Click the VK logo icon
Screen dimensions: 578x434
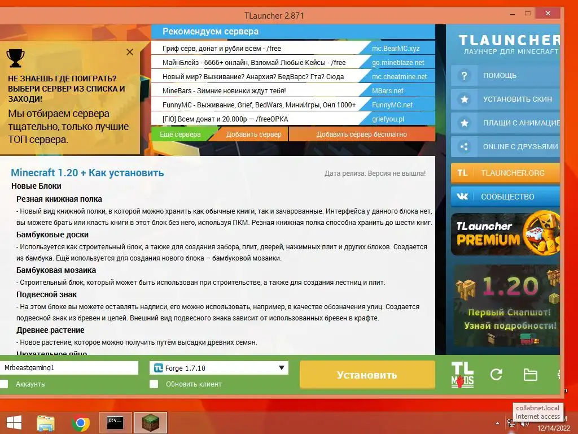(462, 196)
